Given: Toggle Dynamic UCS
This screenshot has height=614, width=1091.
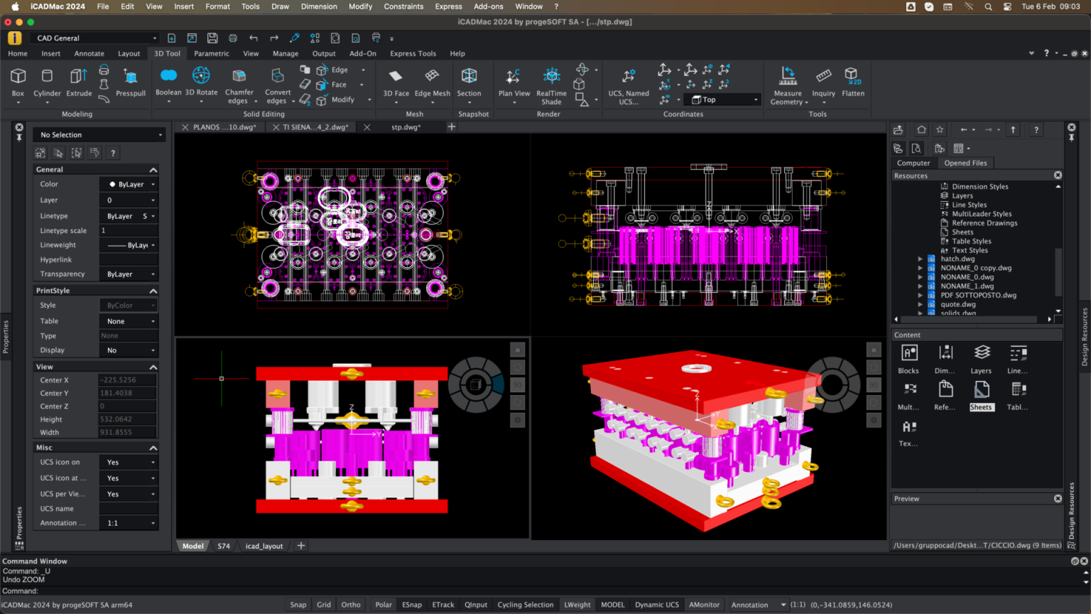Looking at the screenshot, I should tap(657, 605).
